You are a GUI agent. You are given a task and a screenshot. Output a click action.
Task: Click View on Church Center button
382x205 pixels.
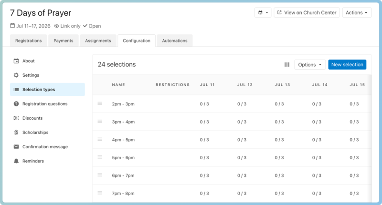point(307,13)
